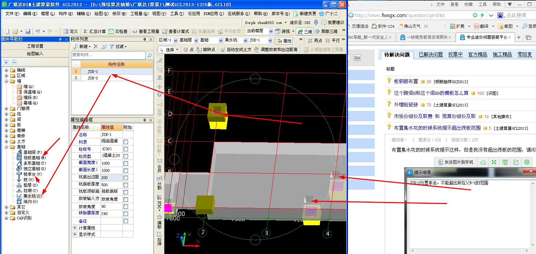Collapse all tree nodes with minus icon

14,62
